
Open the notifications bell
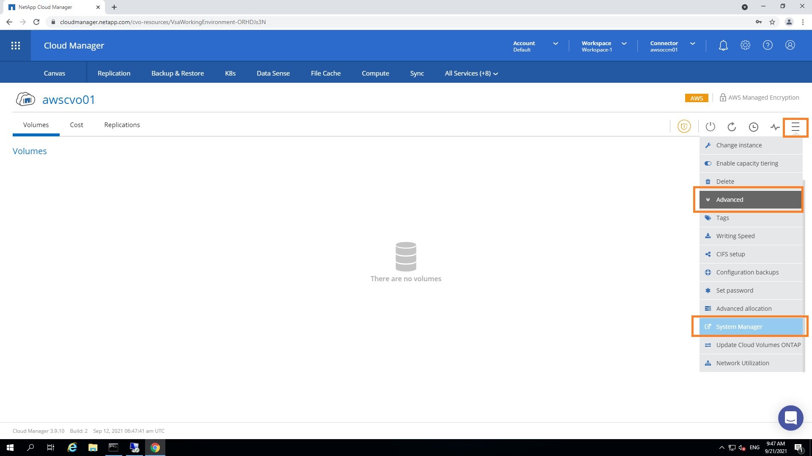[723, 45]
